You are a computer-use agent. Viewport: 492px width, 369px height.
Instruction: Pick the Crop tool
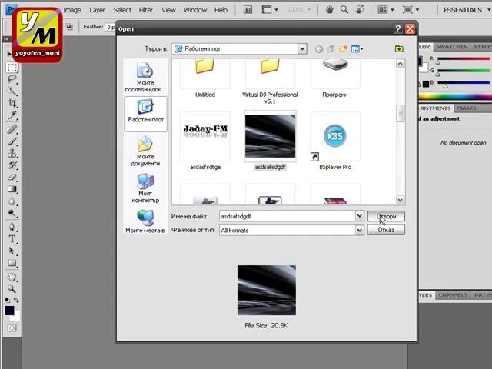[x=12, y=103]
